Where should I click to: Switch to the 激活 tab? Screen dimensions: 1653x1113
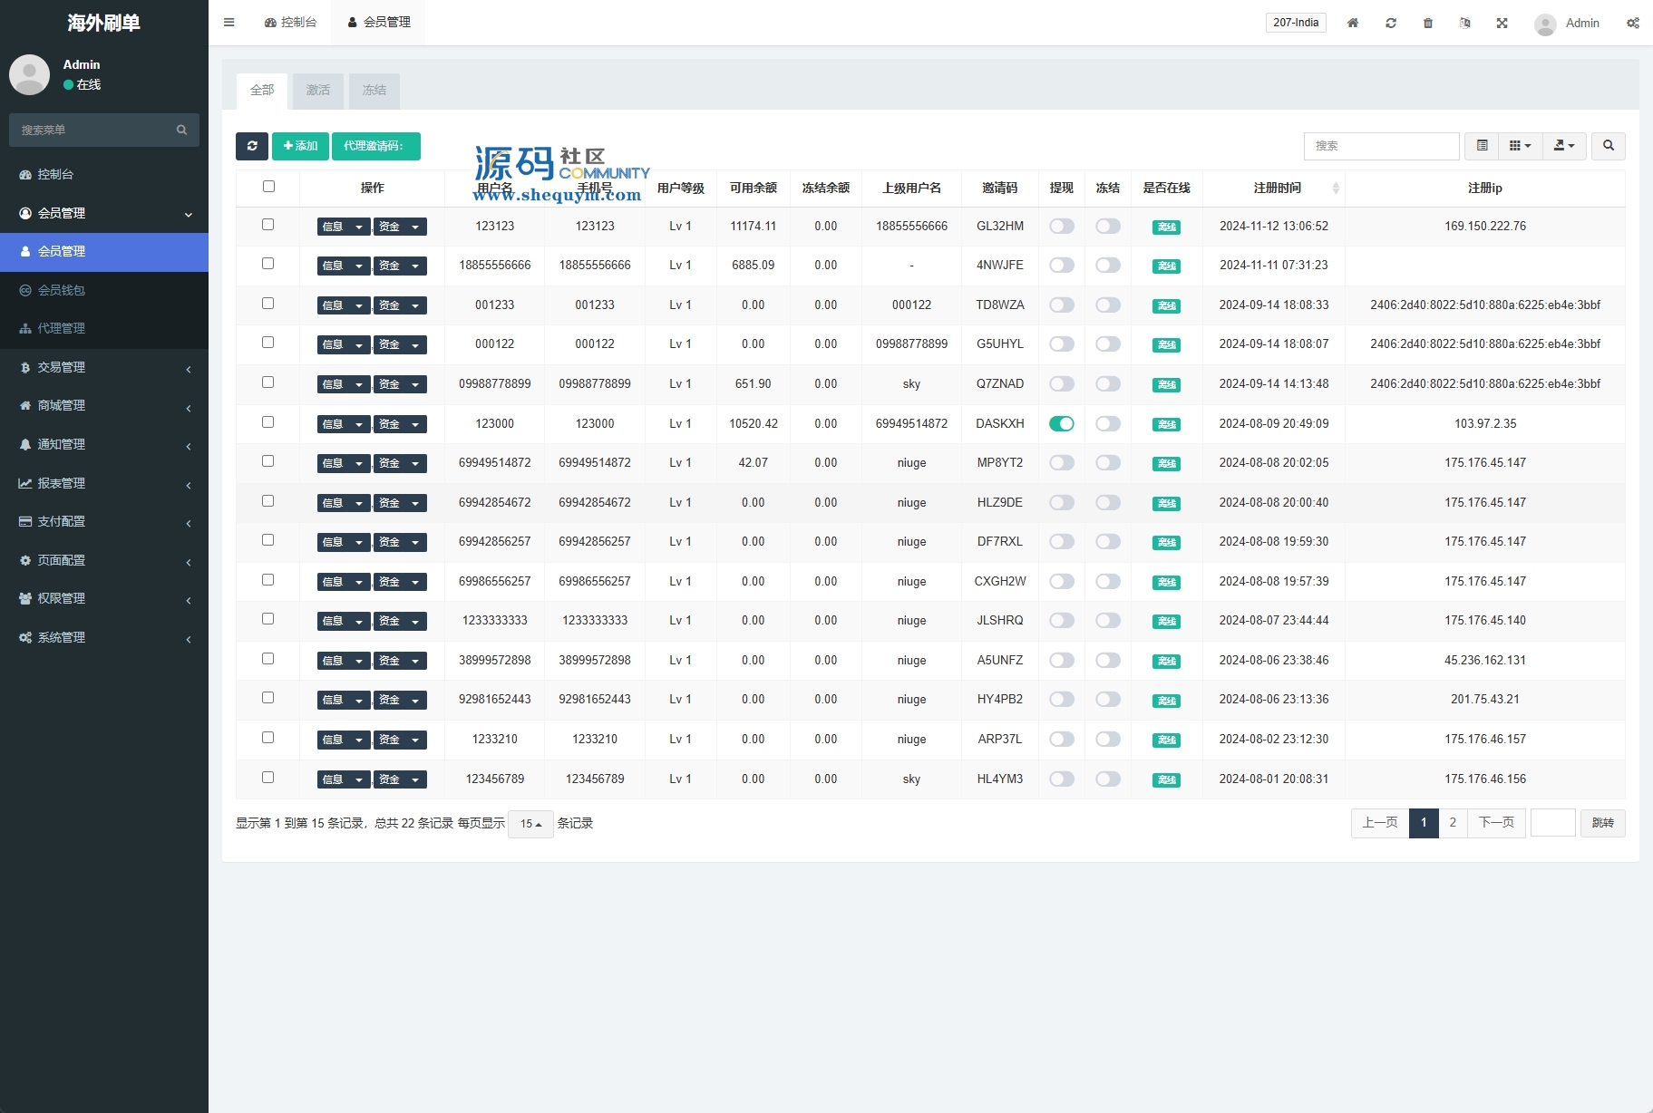(317, 91)
